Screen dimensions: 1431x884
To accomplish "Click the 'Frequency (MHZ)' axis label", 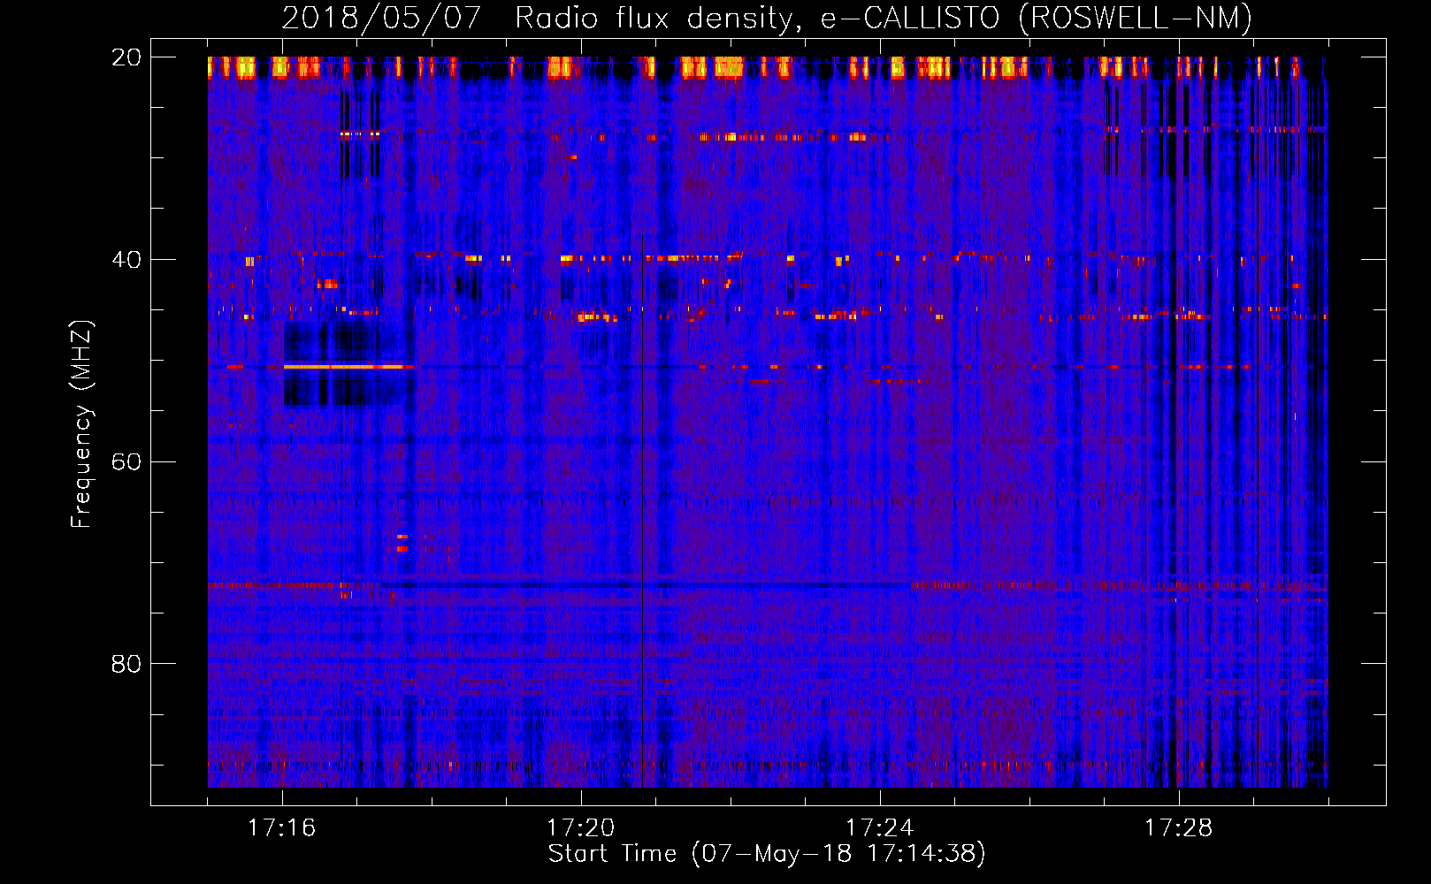I will pyautogui.click(x=81, y=424).
